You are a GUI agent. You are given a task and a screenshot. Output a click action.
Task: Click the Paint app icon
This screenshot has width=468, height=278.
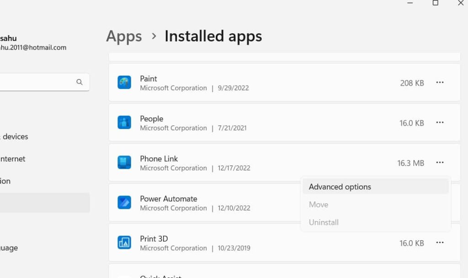pyautogui.click(x=124, y=82)
